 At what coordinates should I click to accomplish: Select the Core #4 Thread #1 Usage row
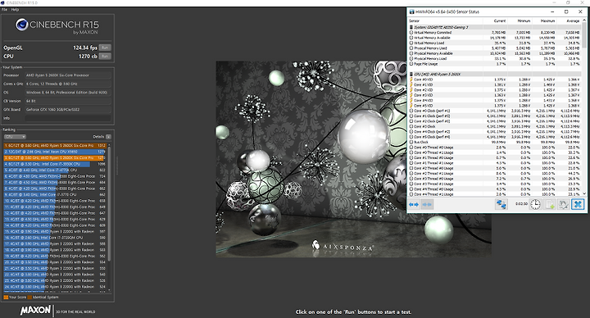coord(495,194)
